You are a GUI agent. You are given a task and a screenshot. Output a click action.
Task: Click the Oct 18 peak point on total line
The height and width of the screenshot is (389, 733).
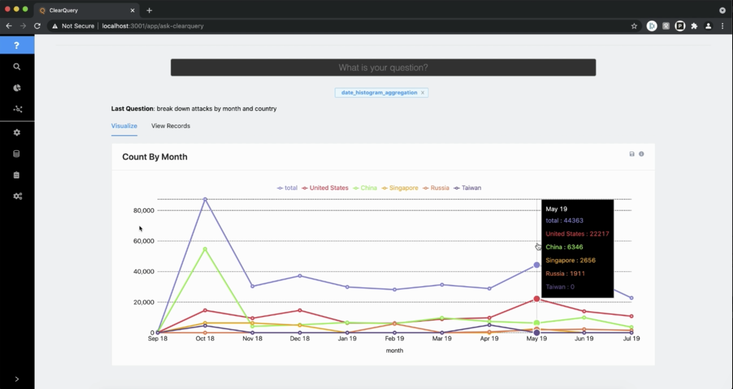point(205,199)
